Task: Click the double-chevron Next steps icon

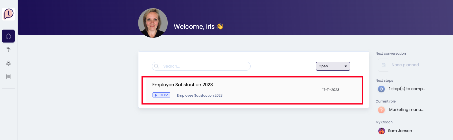Action: point(381,89)
